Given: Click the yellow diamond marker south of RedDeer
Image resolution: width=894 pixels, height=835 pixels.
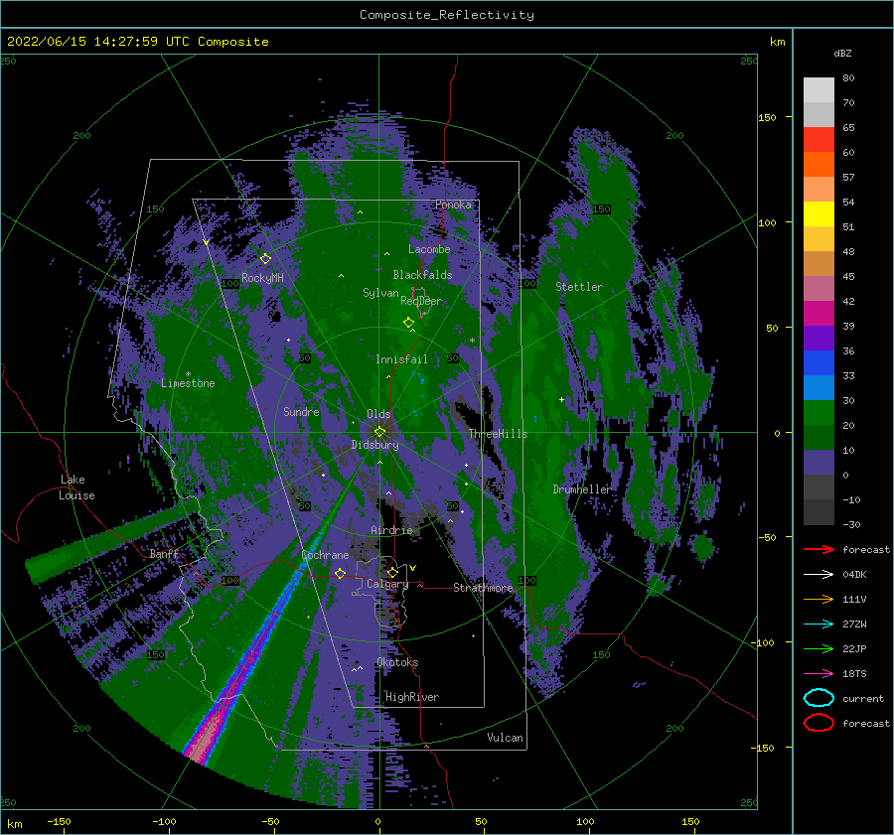Looking at the screenshot, I should pyautogui.click(x=409, y=323).
